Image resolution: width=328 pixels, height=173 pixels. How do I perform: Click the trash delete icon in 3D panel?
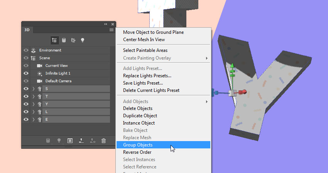103,141
